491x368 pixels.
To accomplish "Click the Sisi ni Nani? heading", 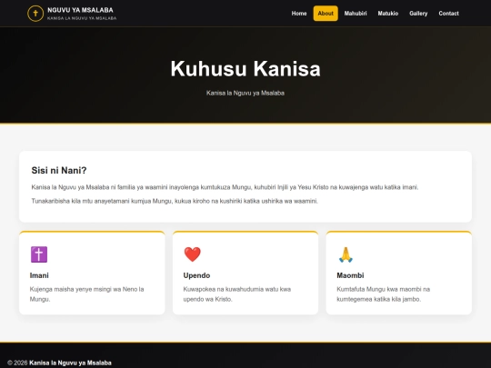I will tap(59, 170).
